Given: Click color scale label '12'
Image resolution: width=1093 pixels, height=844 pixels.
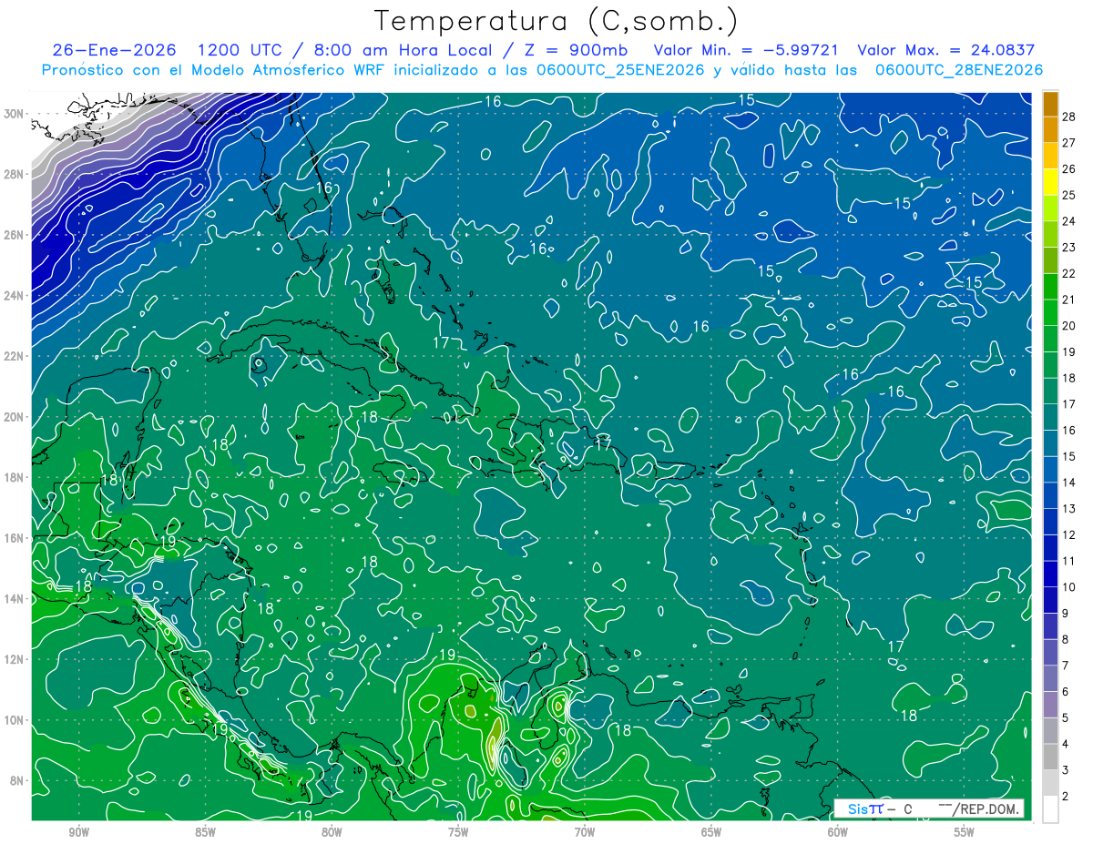Looking at the screenshot, I should 1069,534.
